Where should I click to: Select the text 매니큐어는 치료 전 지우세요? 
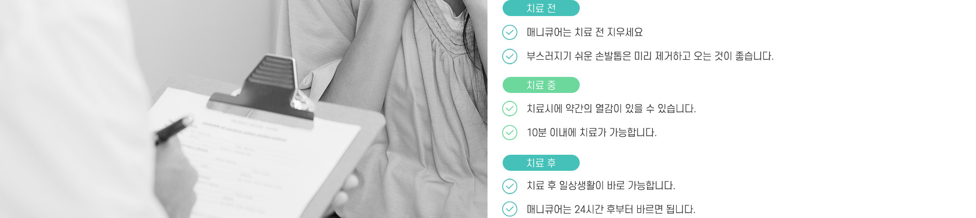[x=585, y=33]
